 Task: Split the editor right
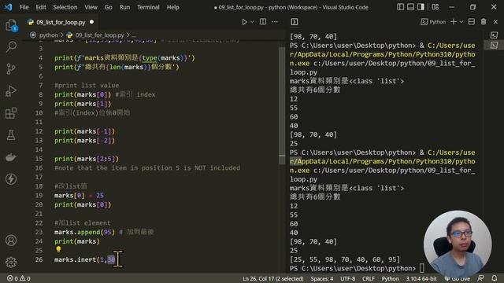pos(263,22)
